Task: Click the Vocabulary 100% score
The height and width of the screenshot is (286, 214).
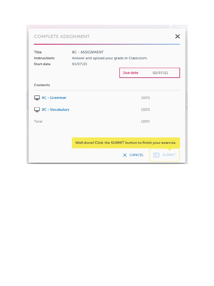Action: click(145, 109)
